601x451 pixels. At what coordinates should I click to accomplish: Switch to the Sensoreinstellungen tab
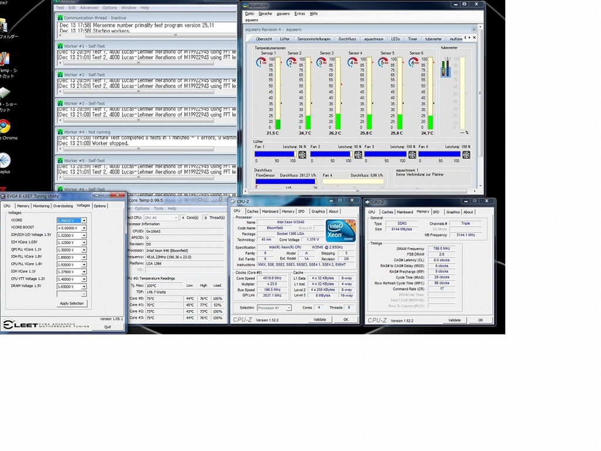313,39
